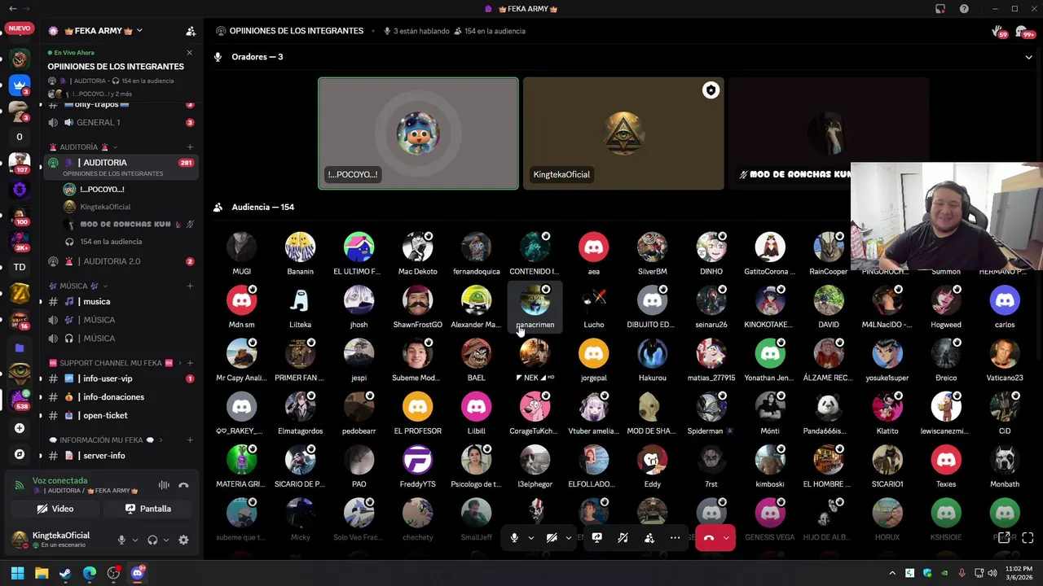This screenshot has height=586, width=1043.
Task: Open the three-dots more options in control bar
Action: (675, 538)
